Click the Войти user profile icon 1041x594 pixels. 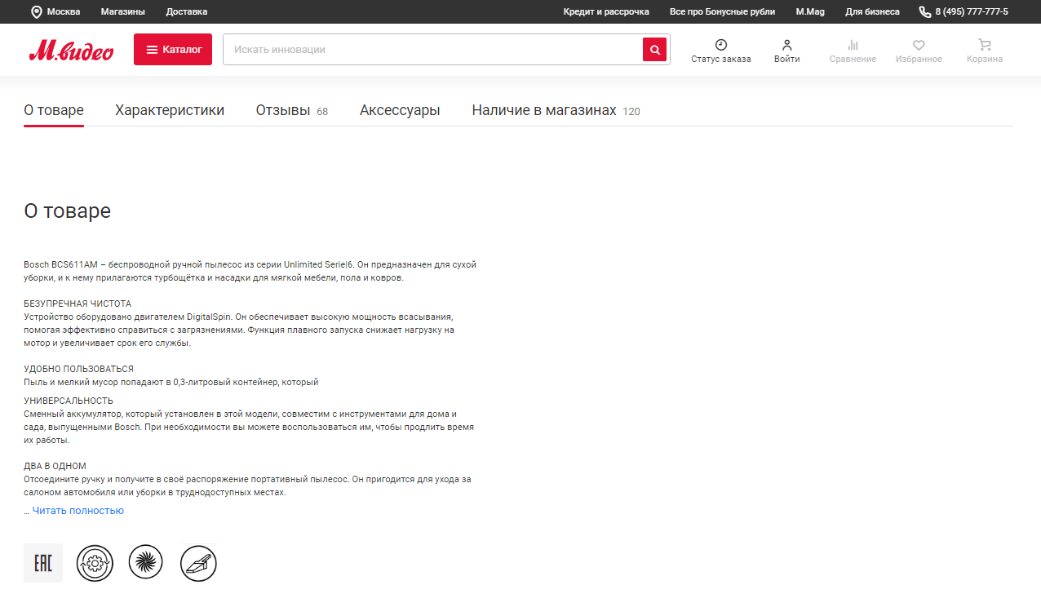787,45
